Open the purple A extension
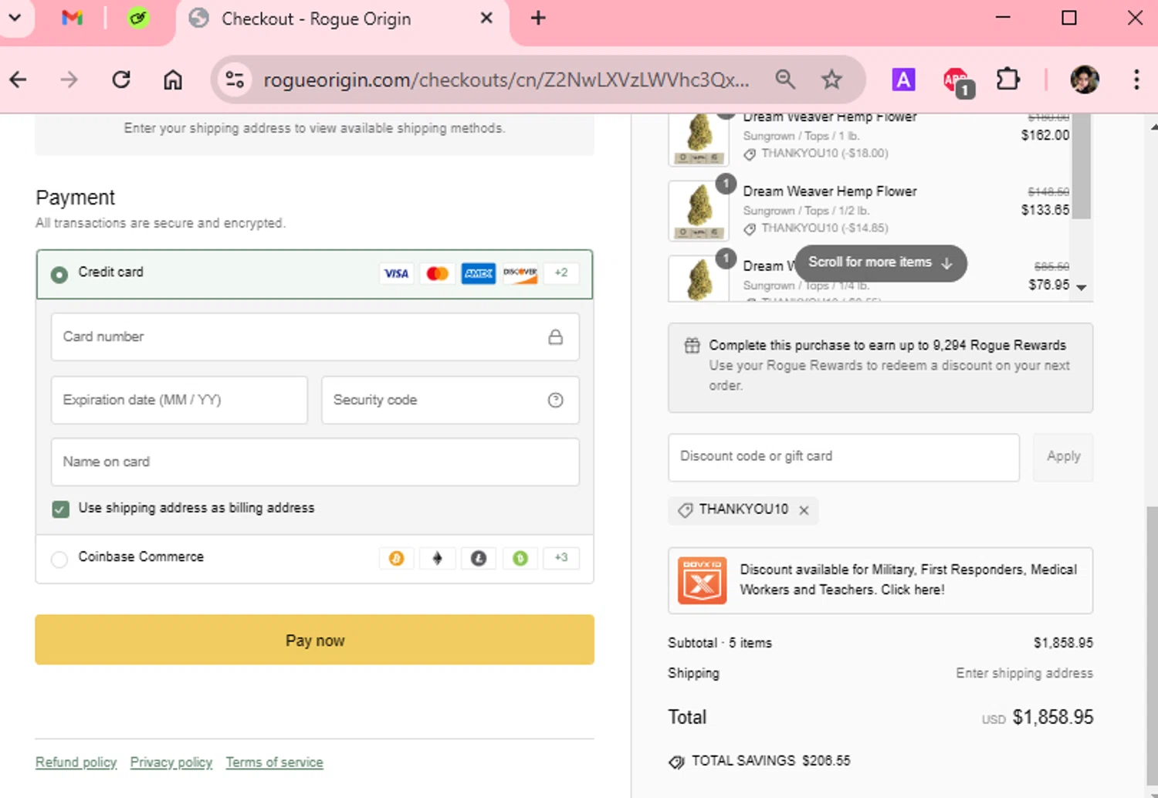1158x798 pixels. (x=903, y=79)
